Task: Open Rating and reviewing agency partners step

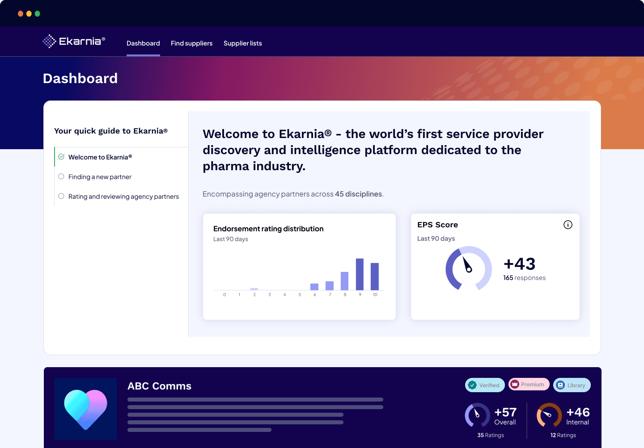Action: pyautogui.click(x=121, y=197)
